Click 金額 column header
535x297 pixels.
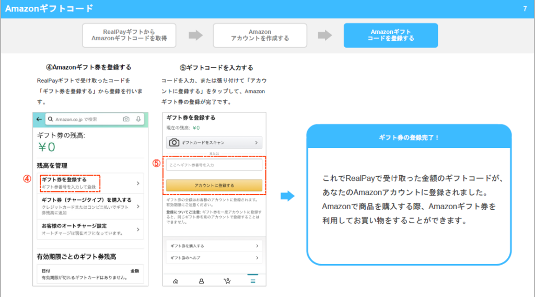135,271
